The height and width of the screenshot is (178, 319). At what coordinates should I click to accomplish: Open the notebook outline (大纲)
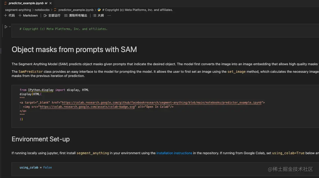tap(98, 15)
